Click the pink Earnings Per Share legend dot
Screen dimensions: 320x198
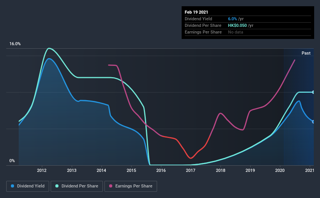[x=111, y=186]
